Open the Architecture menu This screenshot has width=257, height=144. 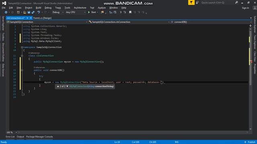coord(80,8)
